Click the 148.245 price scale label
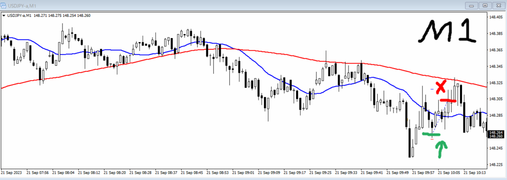This screenshot has height=180, width=507. pyautogui.click(x=496, y=148)
